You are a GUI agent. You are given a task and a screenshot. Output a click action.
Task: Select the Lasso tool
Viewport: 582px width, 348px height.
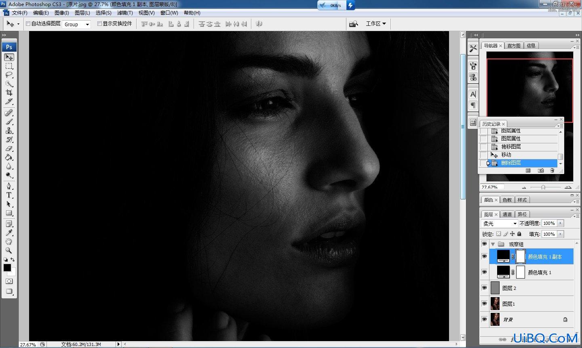pyautogui.click(x=9, y=75)
